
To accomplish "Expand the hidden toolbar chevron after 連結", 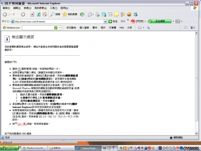I will click(128, 20).
